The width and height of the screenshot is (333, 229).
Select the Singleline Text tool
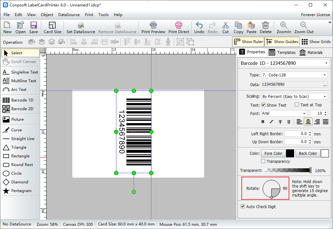coord(20,72)
